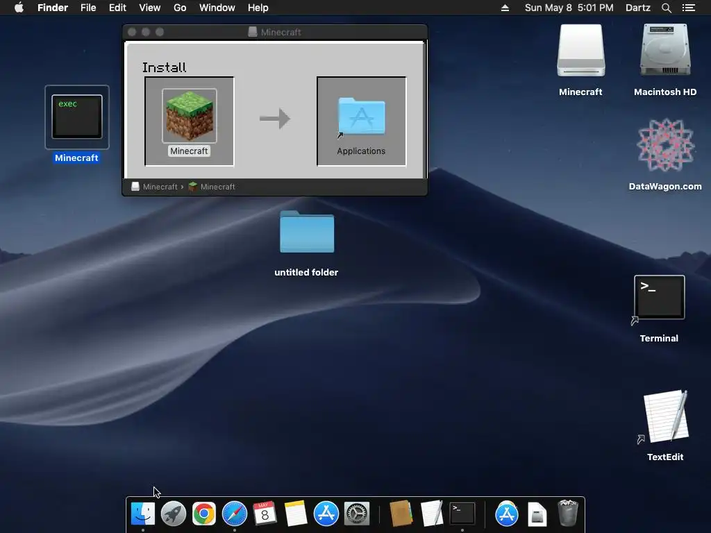711x533 pixels.
Task: Zoom the Minecraft installer window
Action: [160, 32]
